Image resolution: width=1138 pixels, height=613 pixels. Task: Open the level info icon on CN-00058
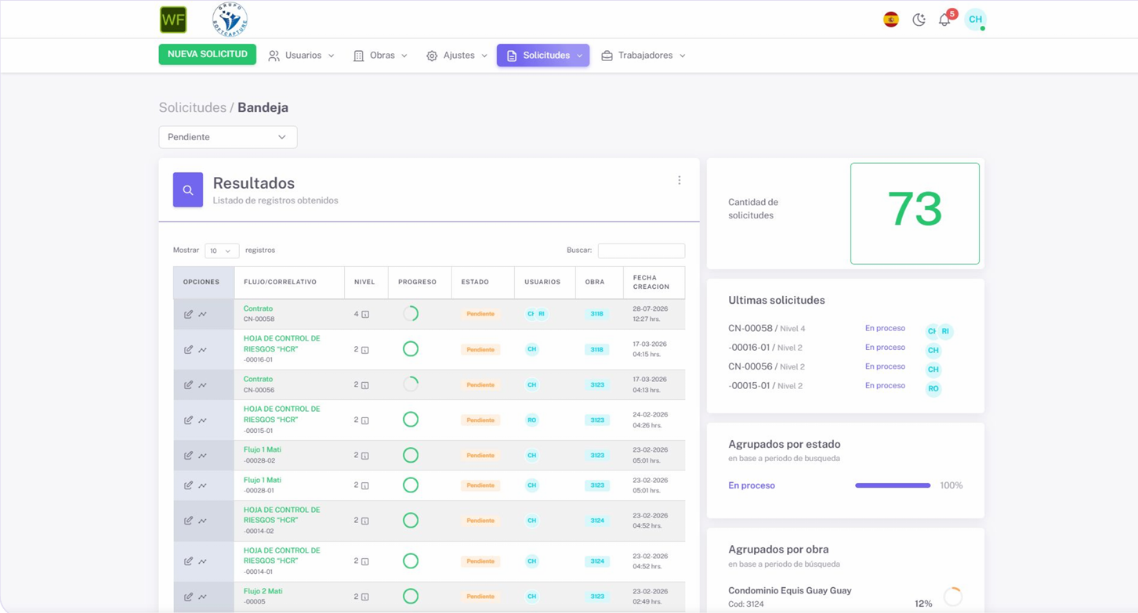click(x=365, y=314)
